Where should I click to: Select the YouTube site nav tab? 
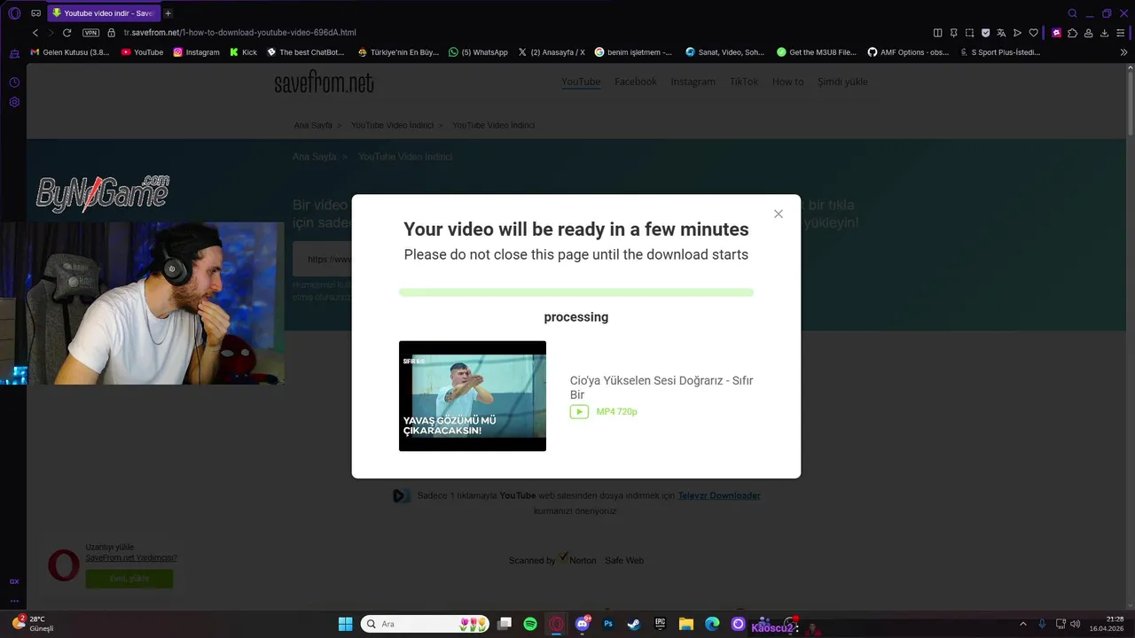point(581,82)
